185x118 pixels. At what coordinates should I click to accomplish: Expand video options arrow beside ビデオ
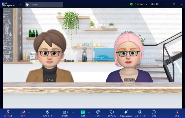tap(29, 112)
